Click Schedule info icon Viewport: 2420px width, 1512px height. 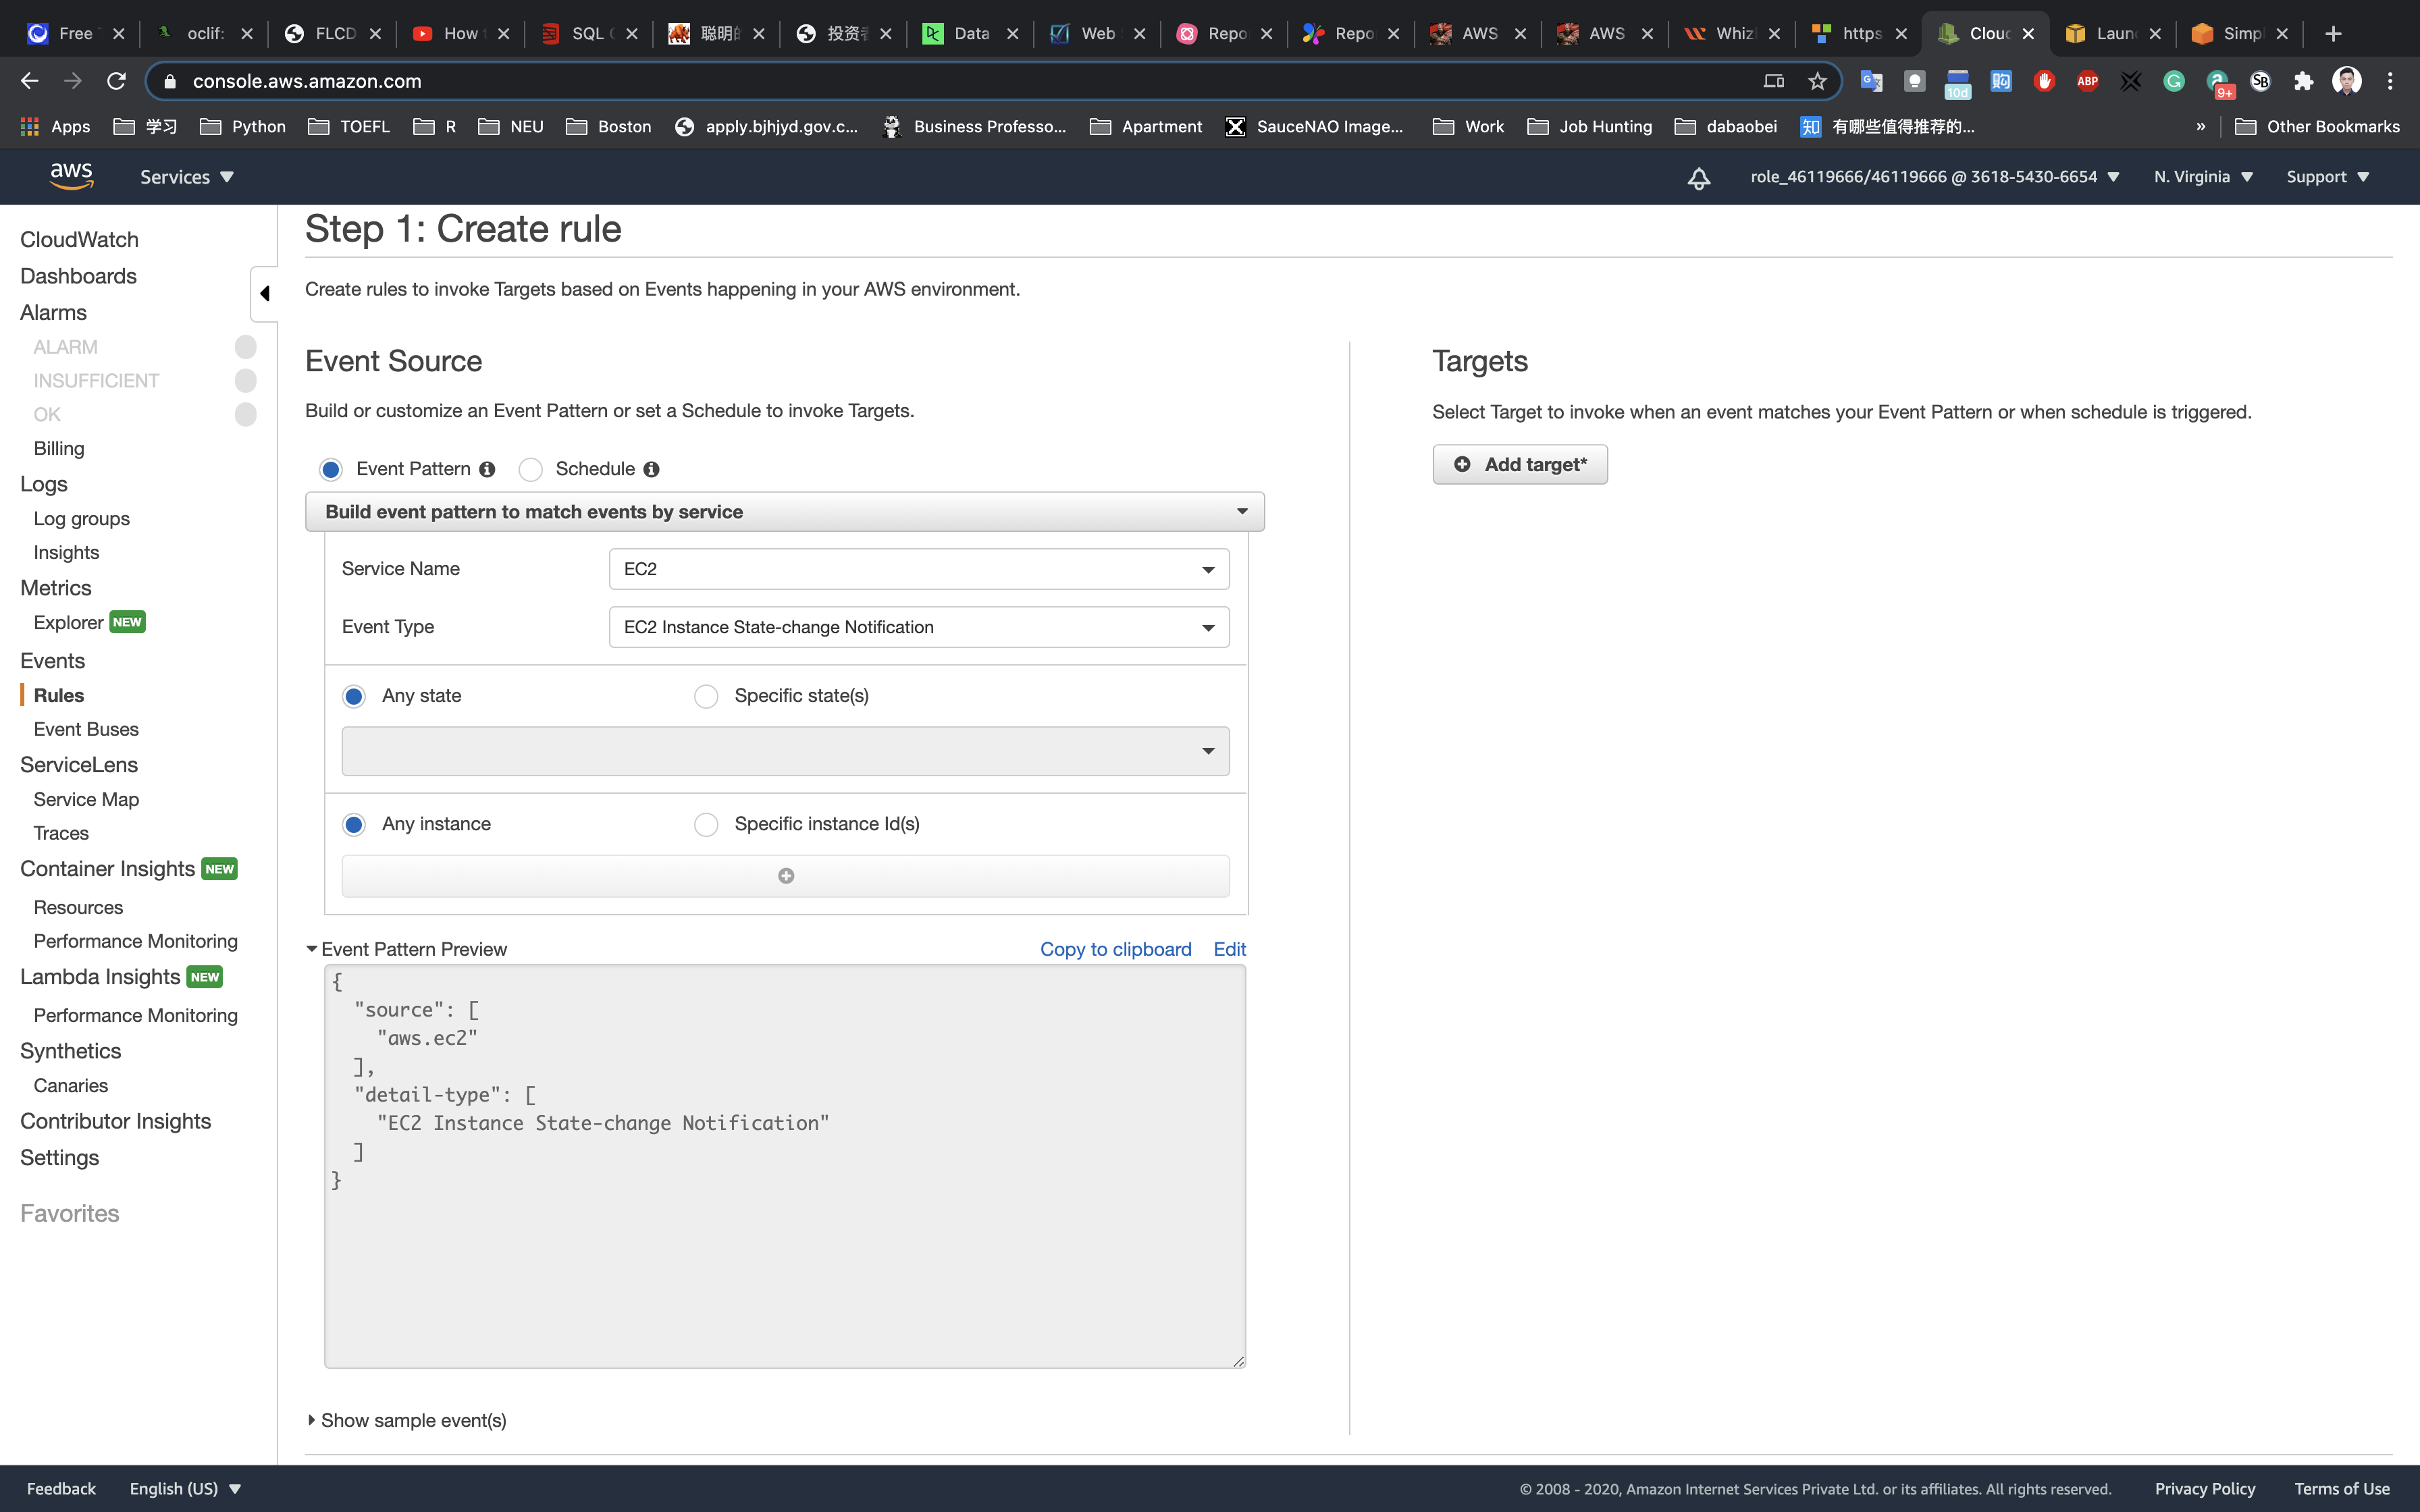(651, 469)
